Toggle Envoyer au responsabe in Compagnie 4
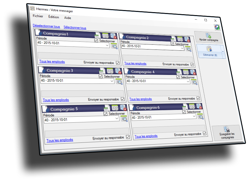252x186 pixels. (198, 98)
